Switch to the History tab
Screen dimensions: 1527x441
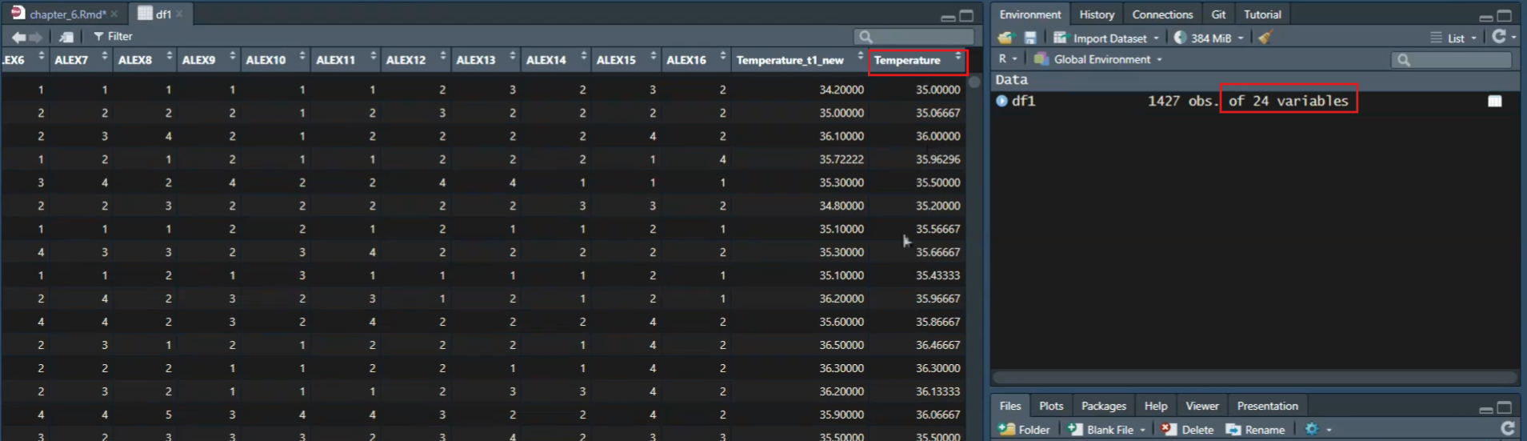click(1096, 14)
